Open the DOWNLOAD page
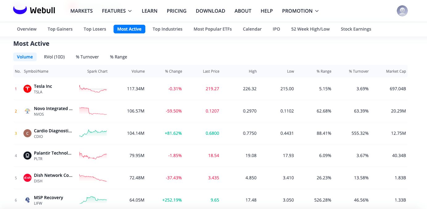 coord(210,11)
